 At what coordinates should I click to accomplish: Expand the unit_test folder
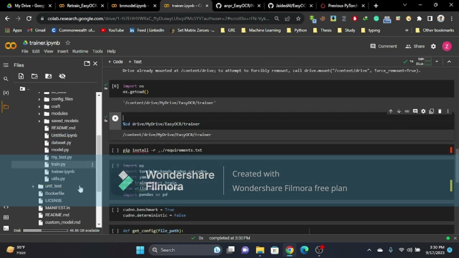tap(33, 186)
